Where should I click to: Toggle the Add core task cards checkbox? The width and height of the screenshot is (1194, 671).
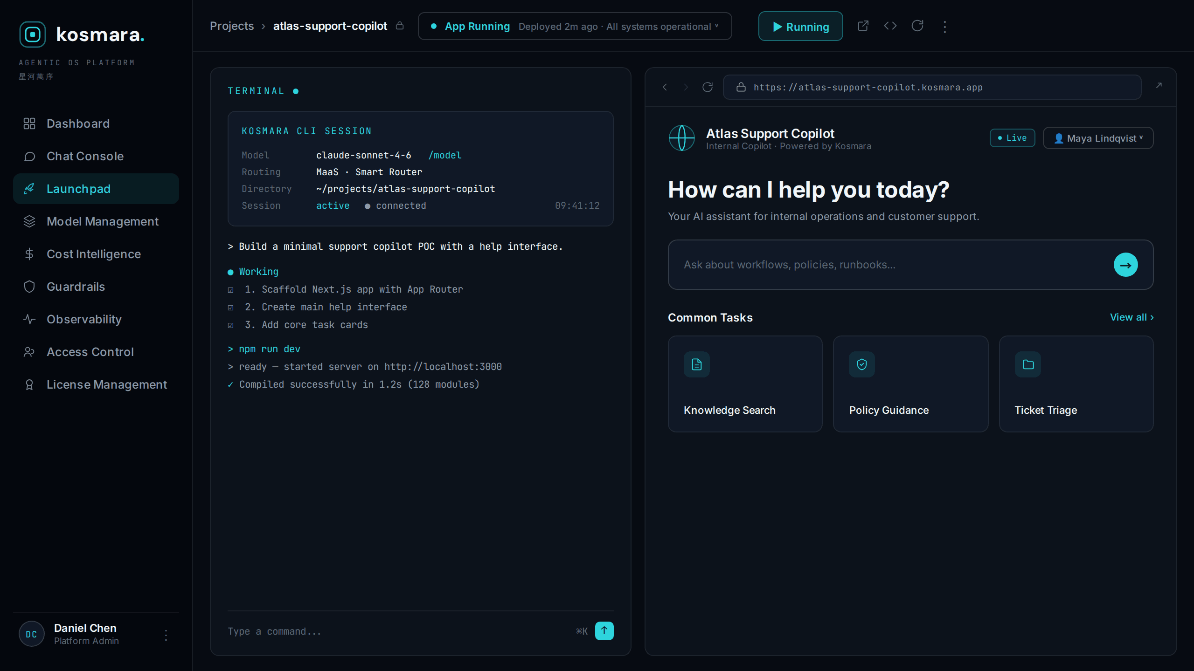[x=230, y=325]
